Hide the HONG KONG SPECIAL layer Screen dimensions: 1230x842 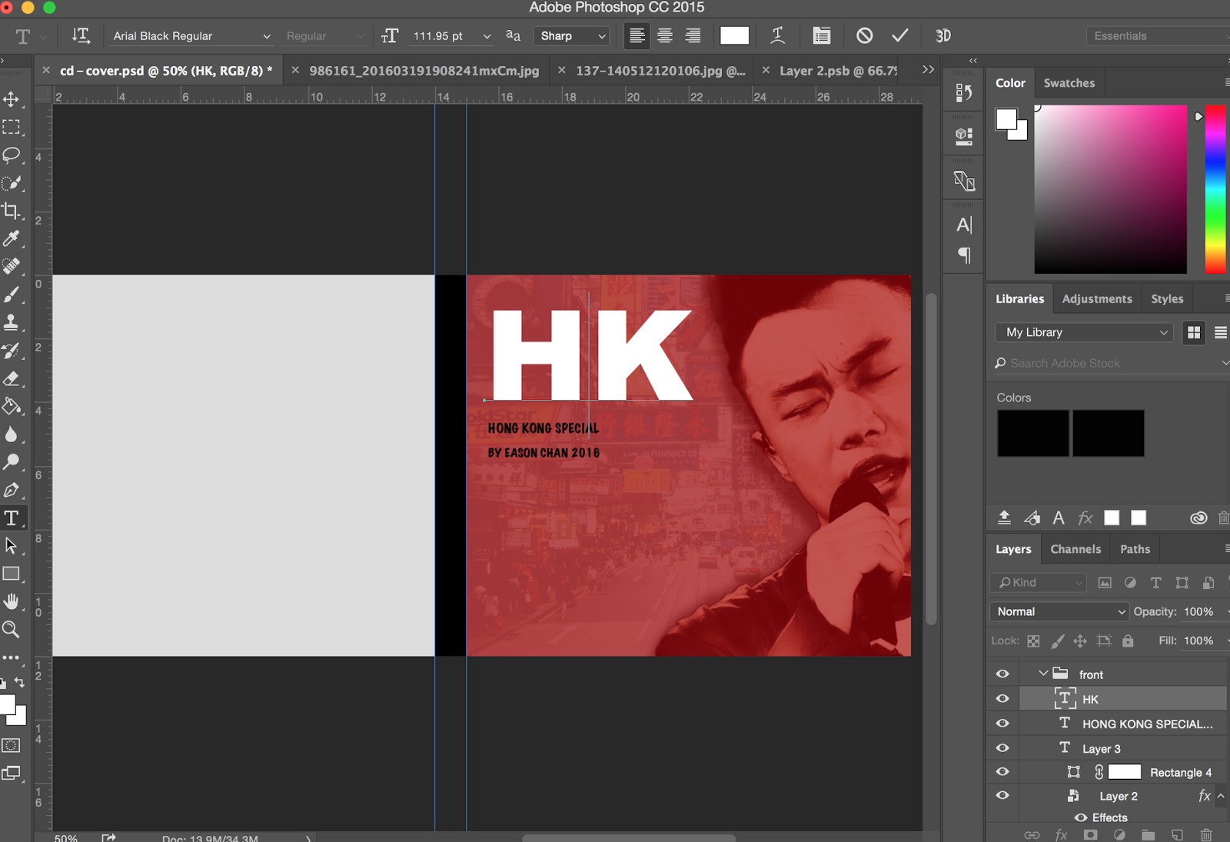click(1002, 724)
